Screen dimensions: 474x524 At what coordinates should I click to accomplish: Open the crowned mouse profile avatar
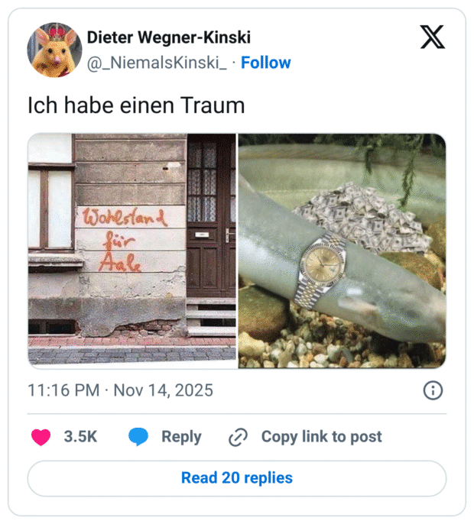(x=54, y=50)
